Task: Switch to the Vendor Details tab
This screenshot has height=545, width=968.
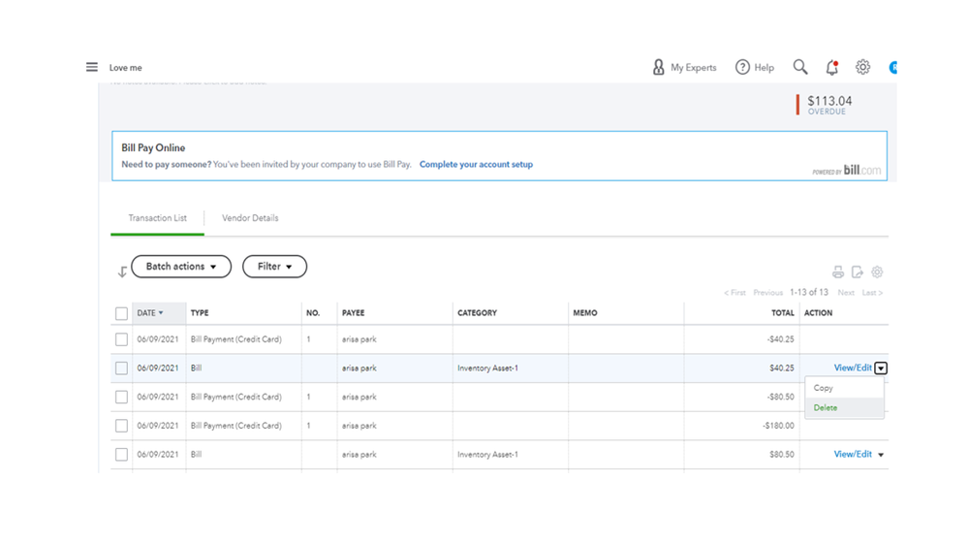Action: click(x=250, y=218)
